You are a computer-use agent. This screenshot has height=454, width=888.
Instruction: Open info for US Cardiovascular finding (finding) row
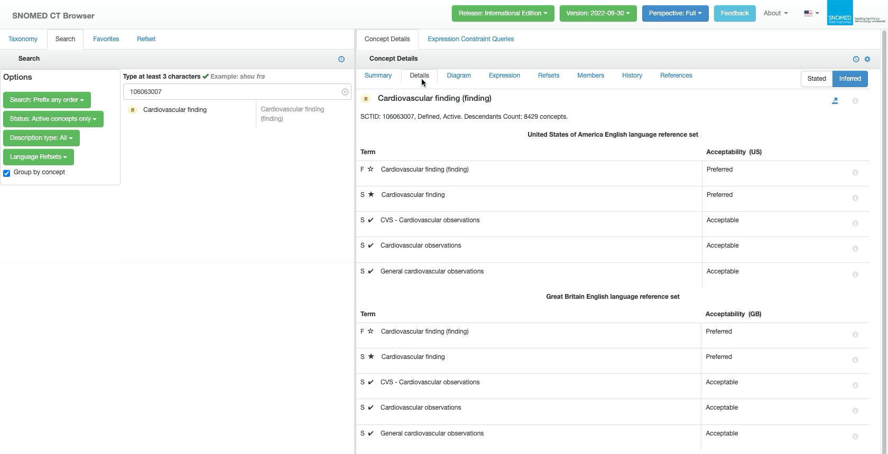pyautogui.click(x=855, y=173)
